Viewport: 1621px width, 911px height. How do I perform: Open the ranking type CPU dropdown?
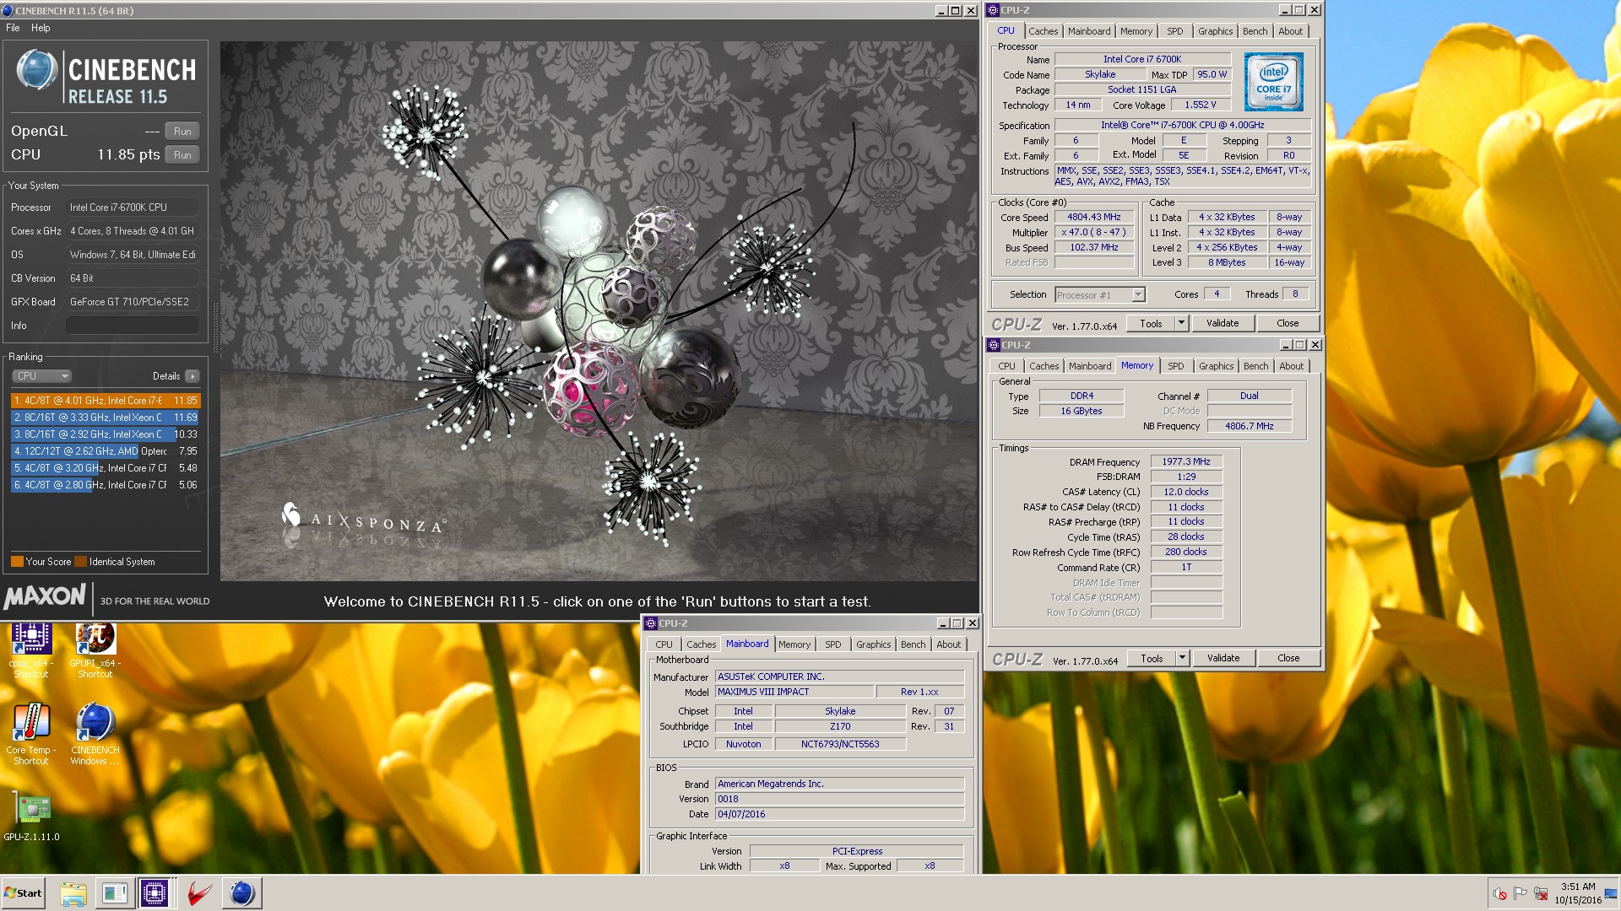coord(41,376)
